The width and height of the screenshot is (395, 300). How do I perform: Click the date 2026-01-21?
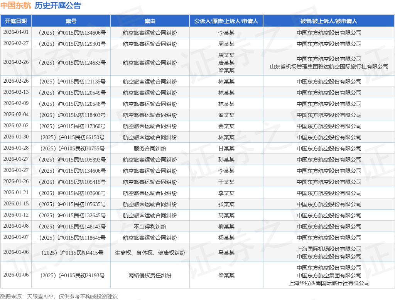click(16, 193)
